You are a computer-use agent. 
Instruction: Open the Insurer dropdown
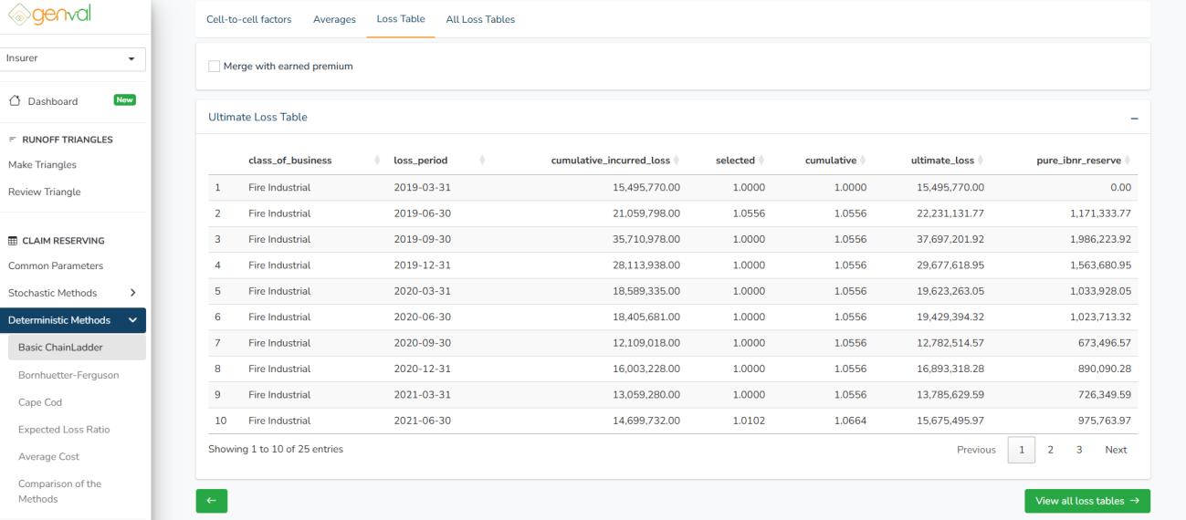(x=73, y=58)
